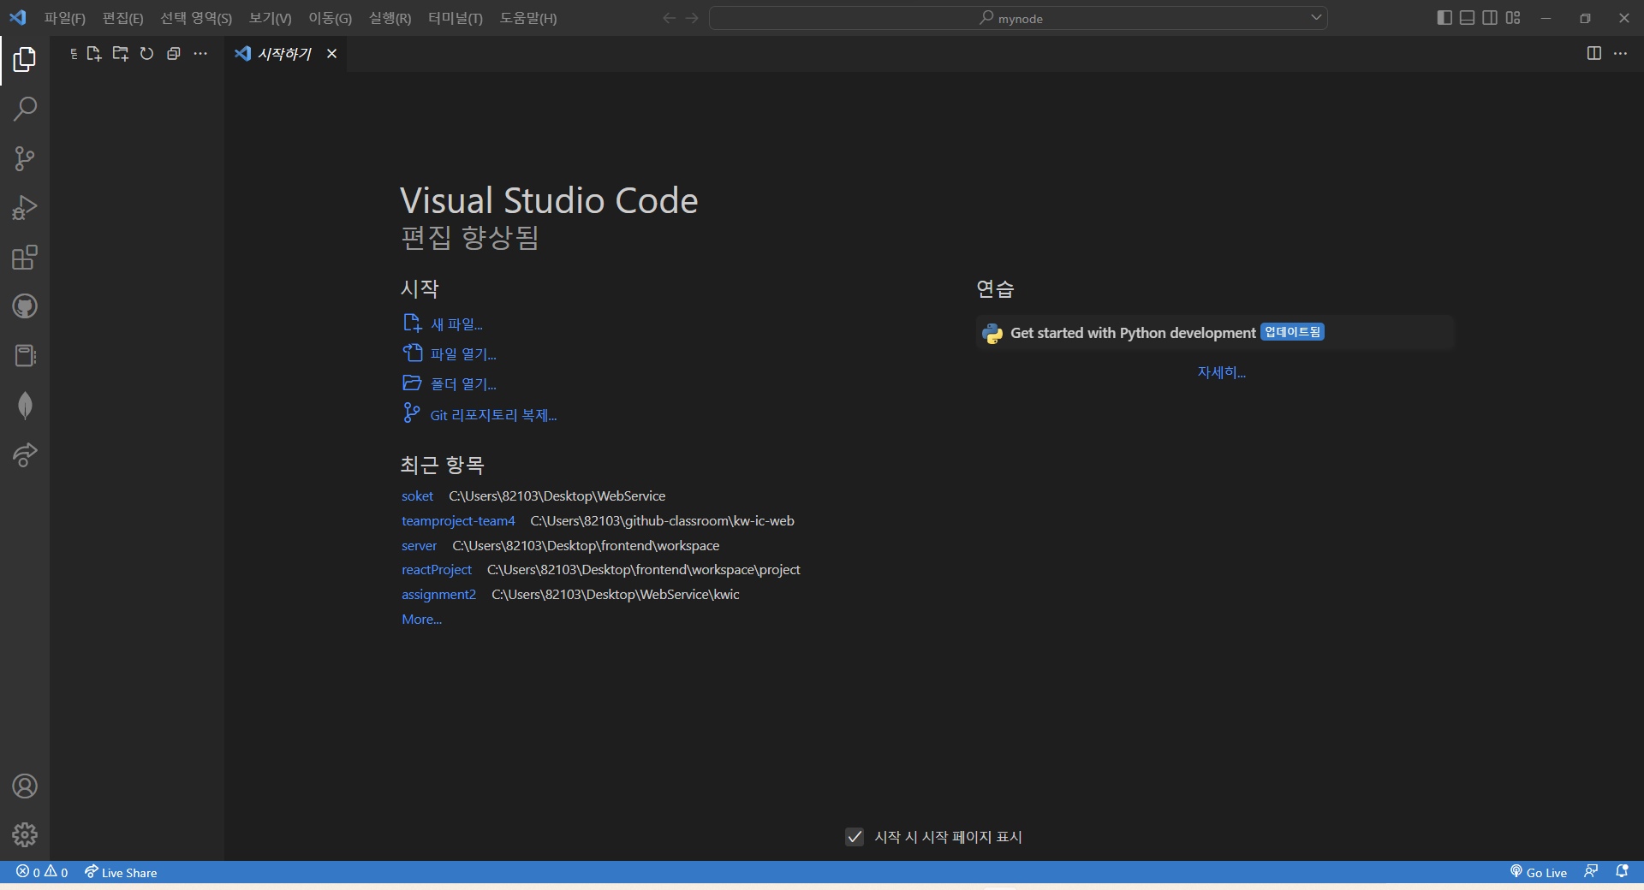Image resolution: width=1644 pixels, height=890 pixels.
Task: Open the Live Share view icon
Action: pyautogui.click(x=25, y=455)
